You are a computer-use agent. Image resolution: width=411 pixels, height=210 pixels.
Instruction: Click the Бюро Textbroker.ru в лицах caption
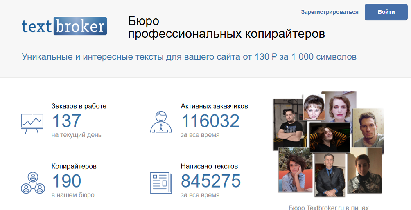329,208
